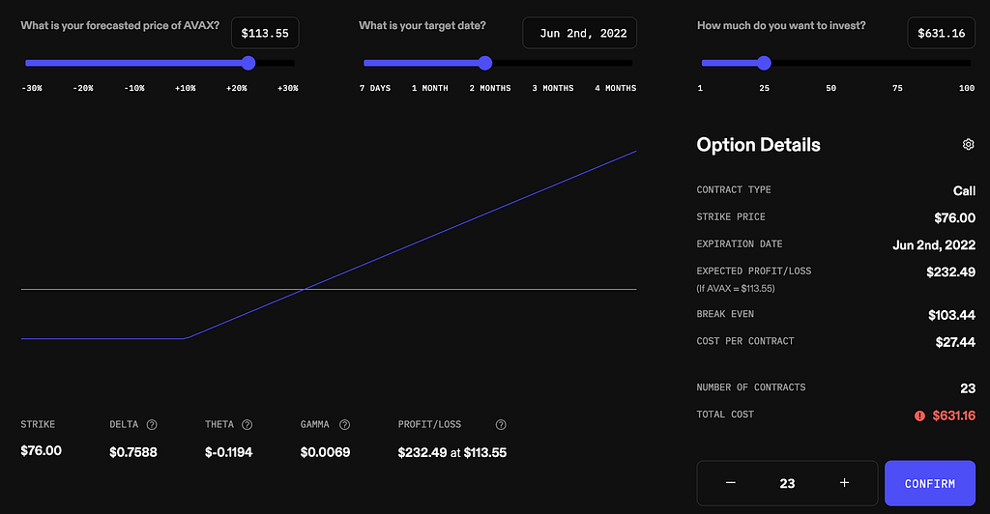
Task: Select the 2 MONTHS date tick label
Action: (x=490, y=88)
